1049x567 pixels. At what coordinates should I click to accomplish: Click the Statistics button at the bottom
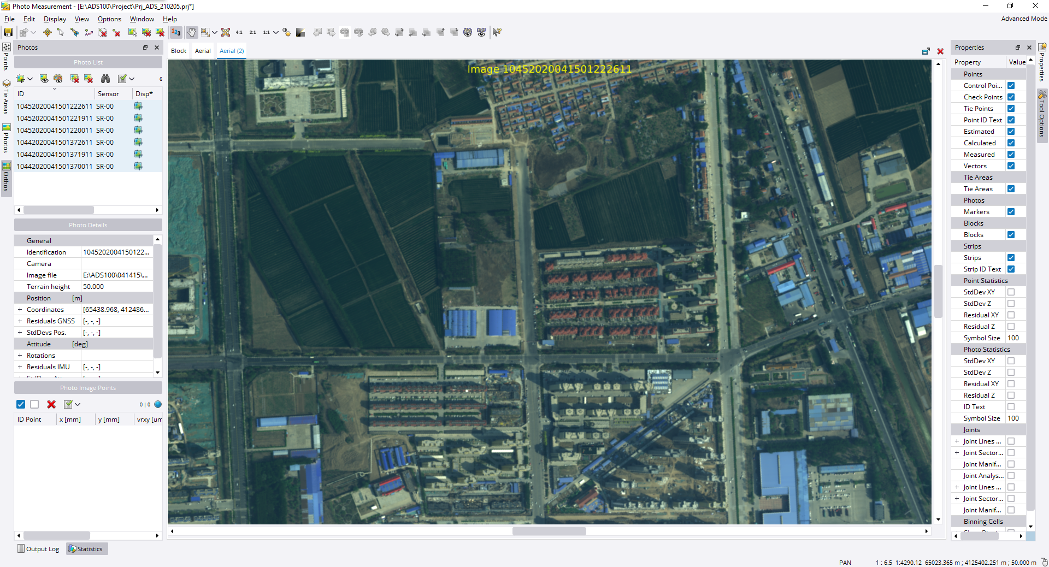pyautogui.click(x=86, y=549)
